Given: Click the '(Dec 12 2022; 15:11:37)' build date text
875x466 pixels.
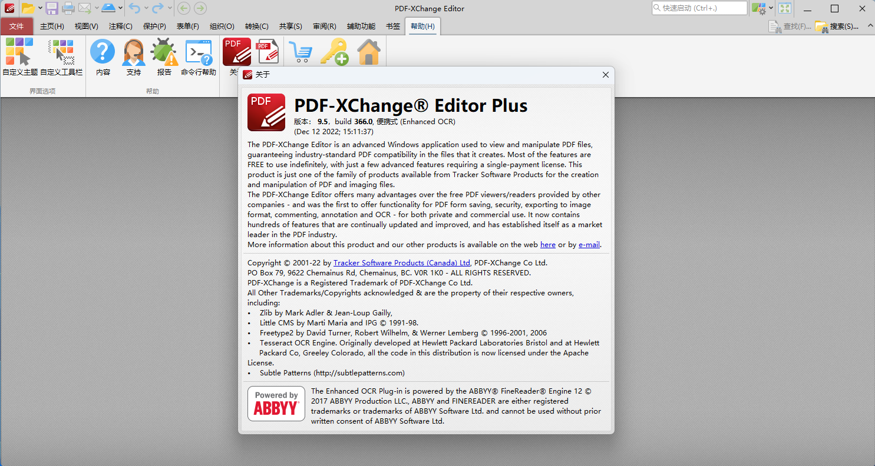Looking at the screenshot, I should [x=334, y=132].
